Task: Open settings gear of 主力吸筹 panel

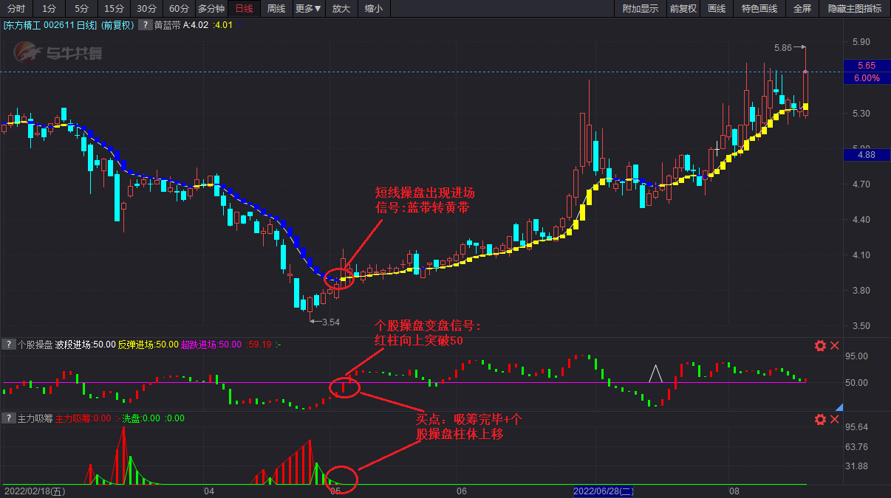Action: (x=820, y=419)
